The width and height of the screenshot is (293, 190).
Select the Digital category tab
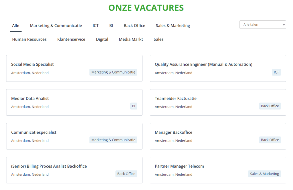click(x=102, y=39)
